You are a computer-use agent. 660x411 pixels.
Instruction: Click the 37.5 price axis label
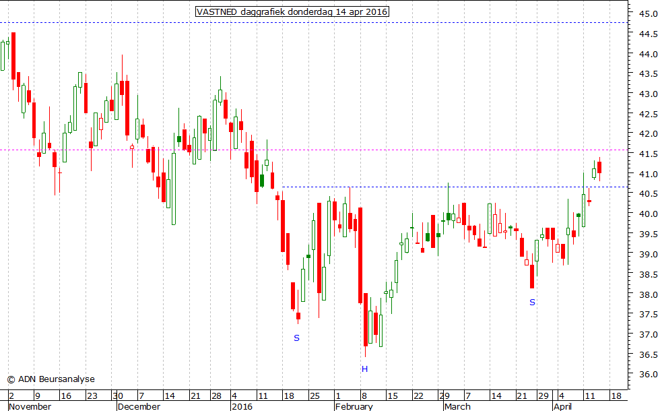pyautogui.click(x=648, y=314)
